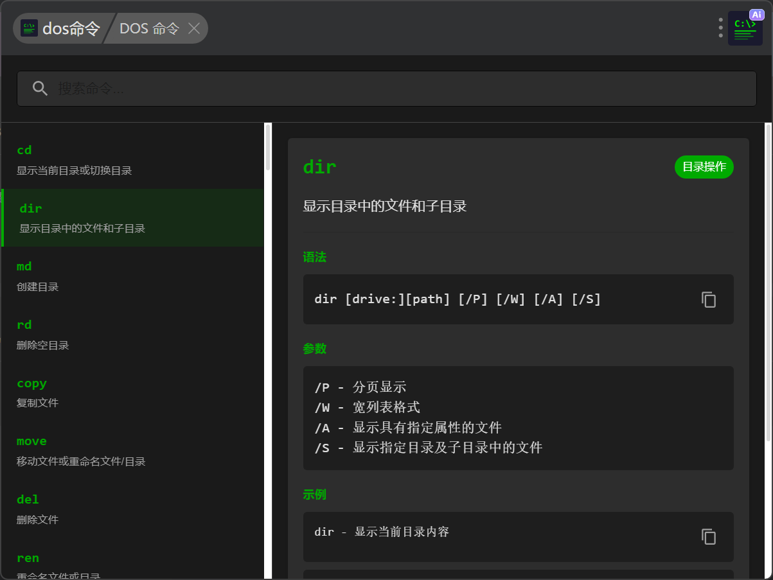
Task: Select the dir command list item
Action: coord(132,218)
